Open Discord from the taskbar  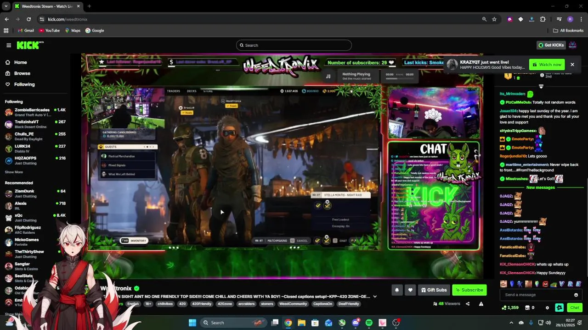pos(356,323)
